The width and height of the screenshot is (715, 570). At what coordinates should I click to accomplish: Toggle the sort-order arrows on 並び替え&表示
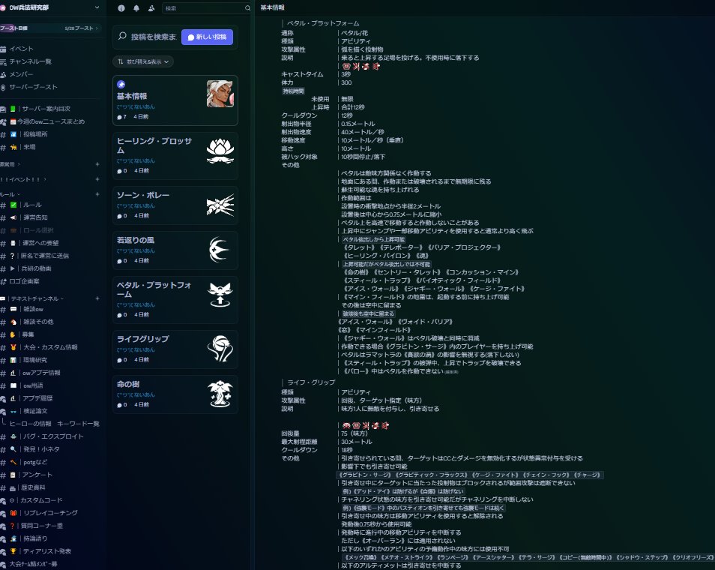click(x=121, y=60)
